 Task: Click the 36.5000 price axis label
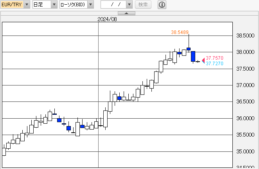click(245, 101)
